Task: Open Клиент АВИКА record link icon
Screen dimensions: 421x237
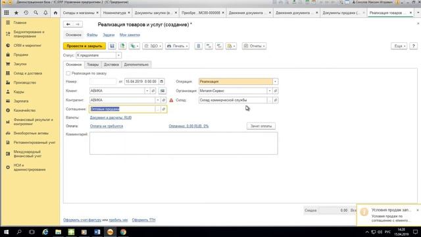Action: (x=153, y=91)
